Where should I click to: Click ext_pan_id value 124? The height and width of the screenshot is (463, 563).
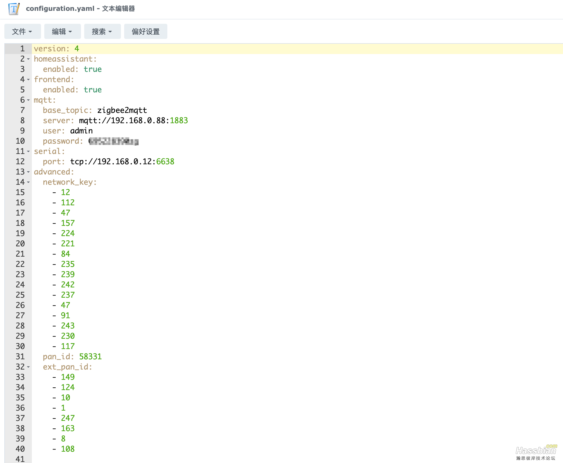pos(68,388)
